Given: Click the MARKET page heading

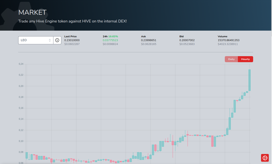Looking at the screenshot, I should click(x=32, y=12).
